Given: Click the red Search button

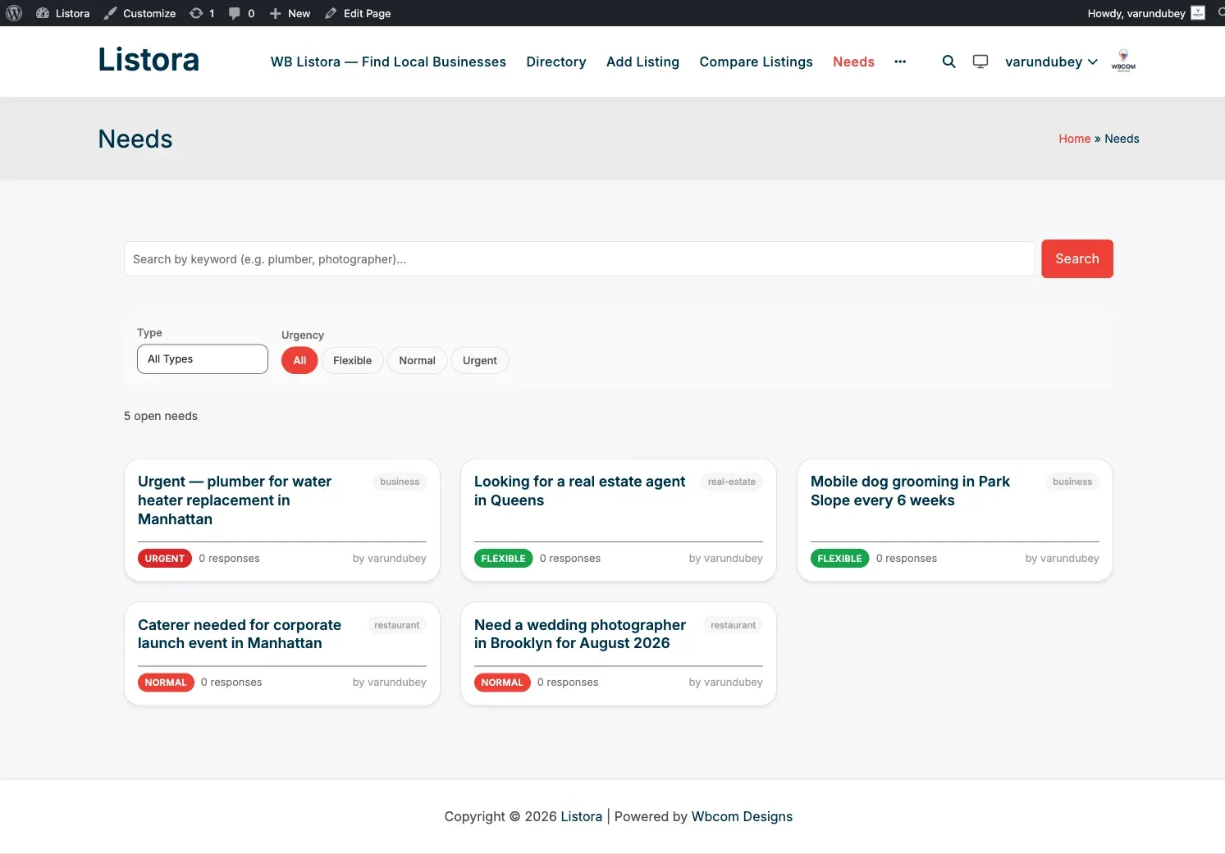Looking at the screenshot, I should (x=1077, y=258).
